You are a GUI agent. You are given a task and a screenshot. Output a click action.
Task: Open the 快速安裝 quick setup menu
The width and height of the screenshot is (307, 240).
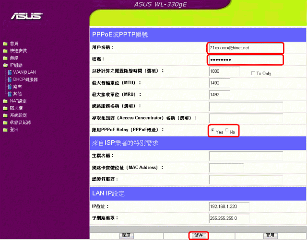[18, 51]
